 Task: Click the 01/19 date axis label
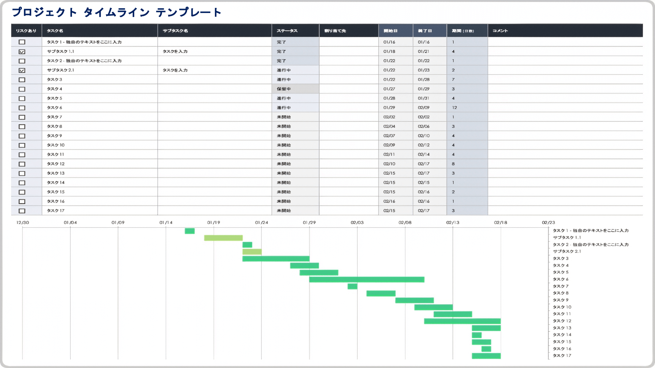214,223
